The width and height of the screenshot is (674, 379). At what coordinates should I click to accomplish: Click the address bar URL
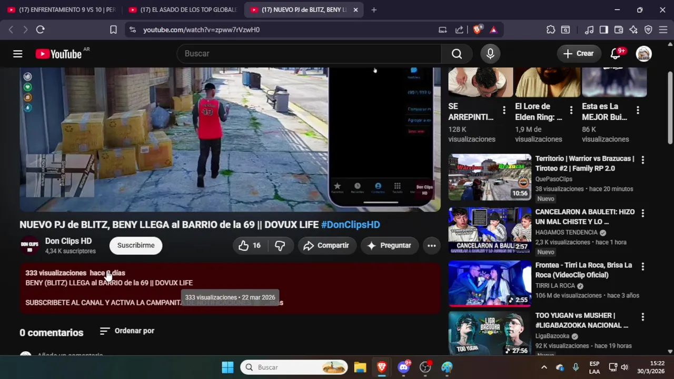pyautogui.click(x=202, y=30)
